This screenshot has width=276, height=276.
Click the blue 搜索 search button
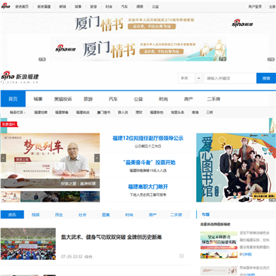point(266,78)
